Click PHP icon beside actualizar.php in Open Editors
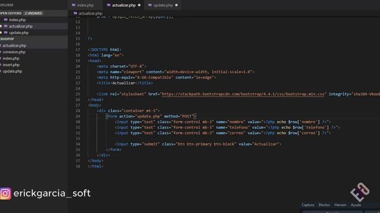This screenshot has height=213, width=380. pos(5,26)
